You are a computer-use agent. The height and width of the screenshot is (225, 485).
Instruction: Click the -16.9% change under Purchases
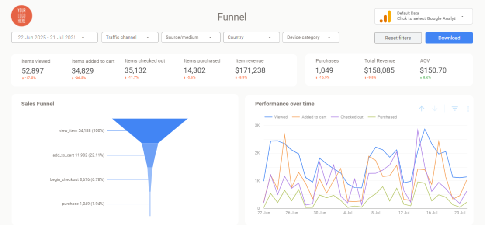(322, 77)
